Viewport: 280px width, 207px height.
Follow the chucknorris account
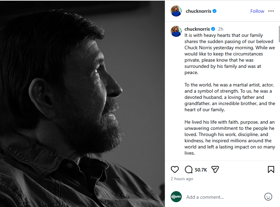click(x=257, y=11)
